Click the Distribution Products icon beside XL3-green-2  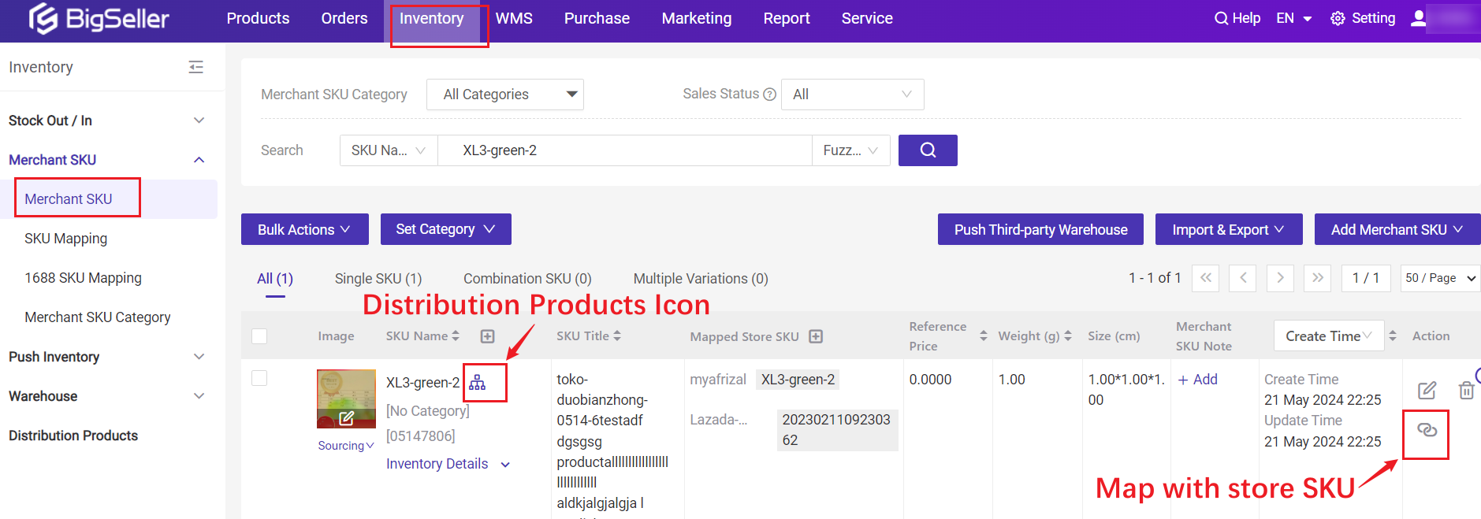click(478, 383)
